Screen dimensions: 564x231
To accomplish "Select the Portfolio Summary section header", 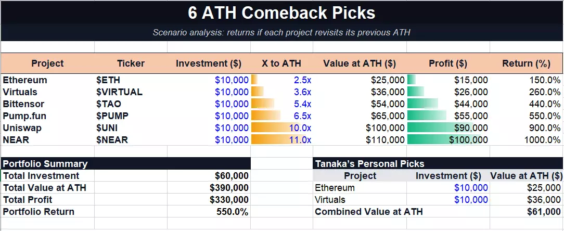I will coord(125,164).
